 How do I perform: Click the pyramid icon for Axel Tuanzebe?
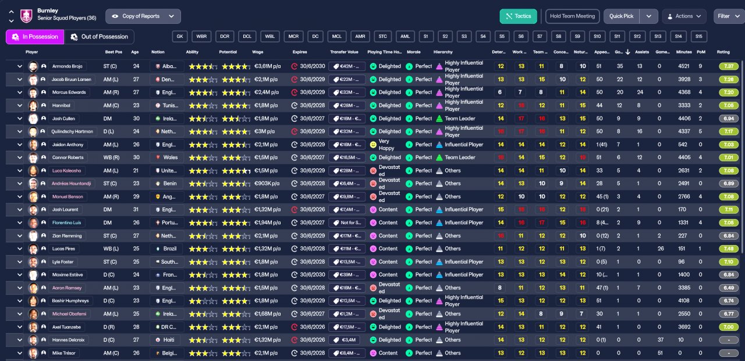[439, 327]
